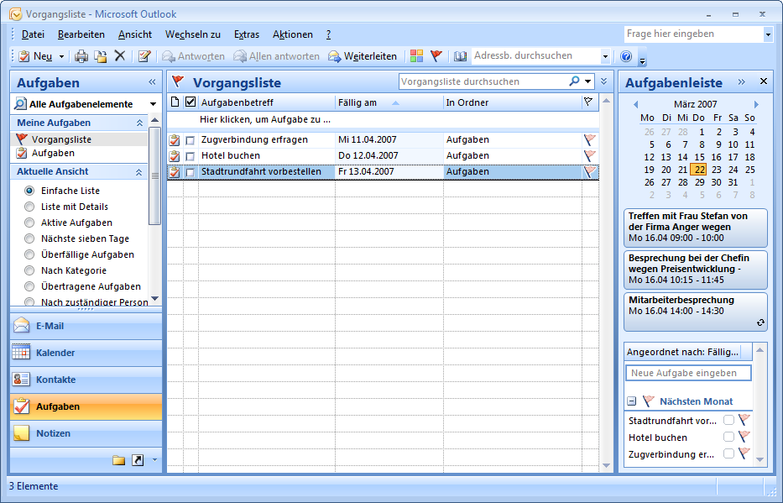Collapse the Meine Aufgaben section
The image size is (783, 503).
point(140,123)
